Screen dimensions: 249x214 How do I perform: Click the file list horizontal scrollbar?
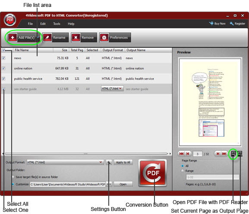click(86, 154)
